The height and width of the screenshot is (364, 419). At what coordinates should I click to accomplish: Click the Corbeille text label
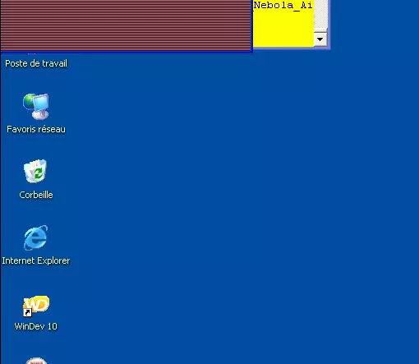coord(36,195)
